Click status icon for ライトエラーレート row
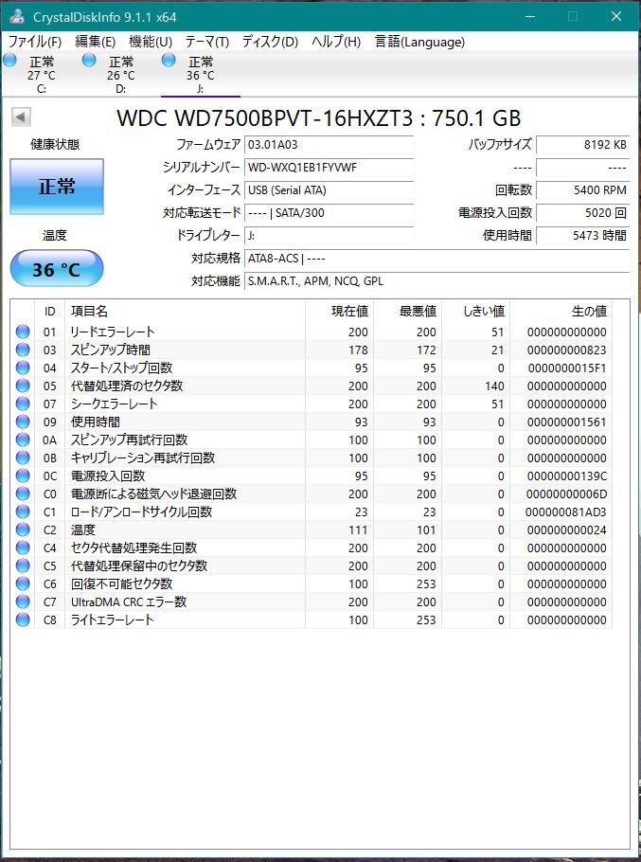 [x=23, y=620]
